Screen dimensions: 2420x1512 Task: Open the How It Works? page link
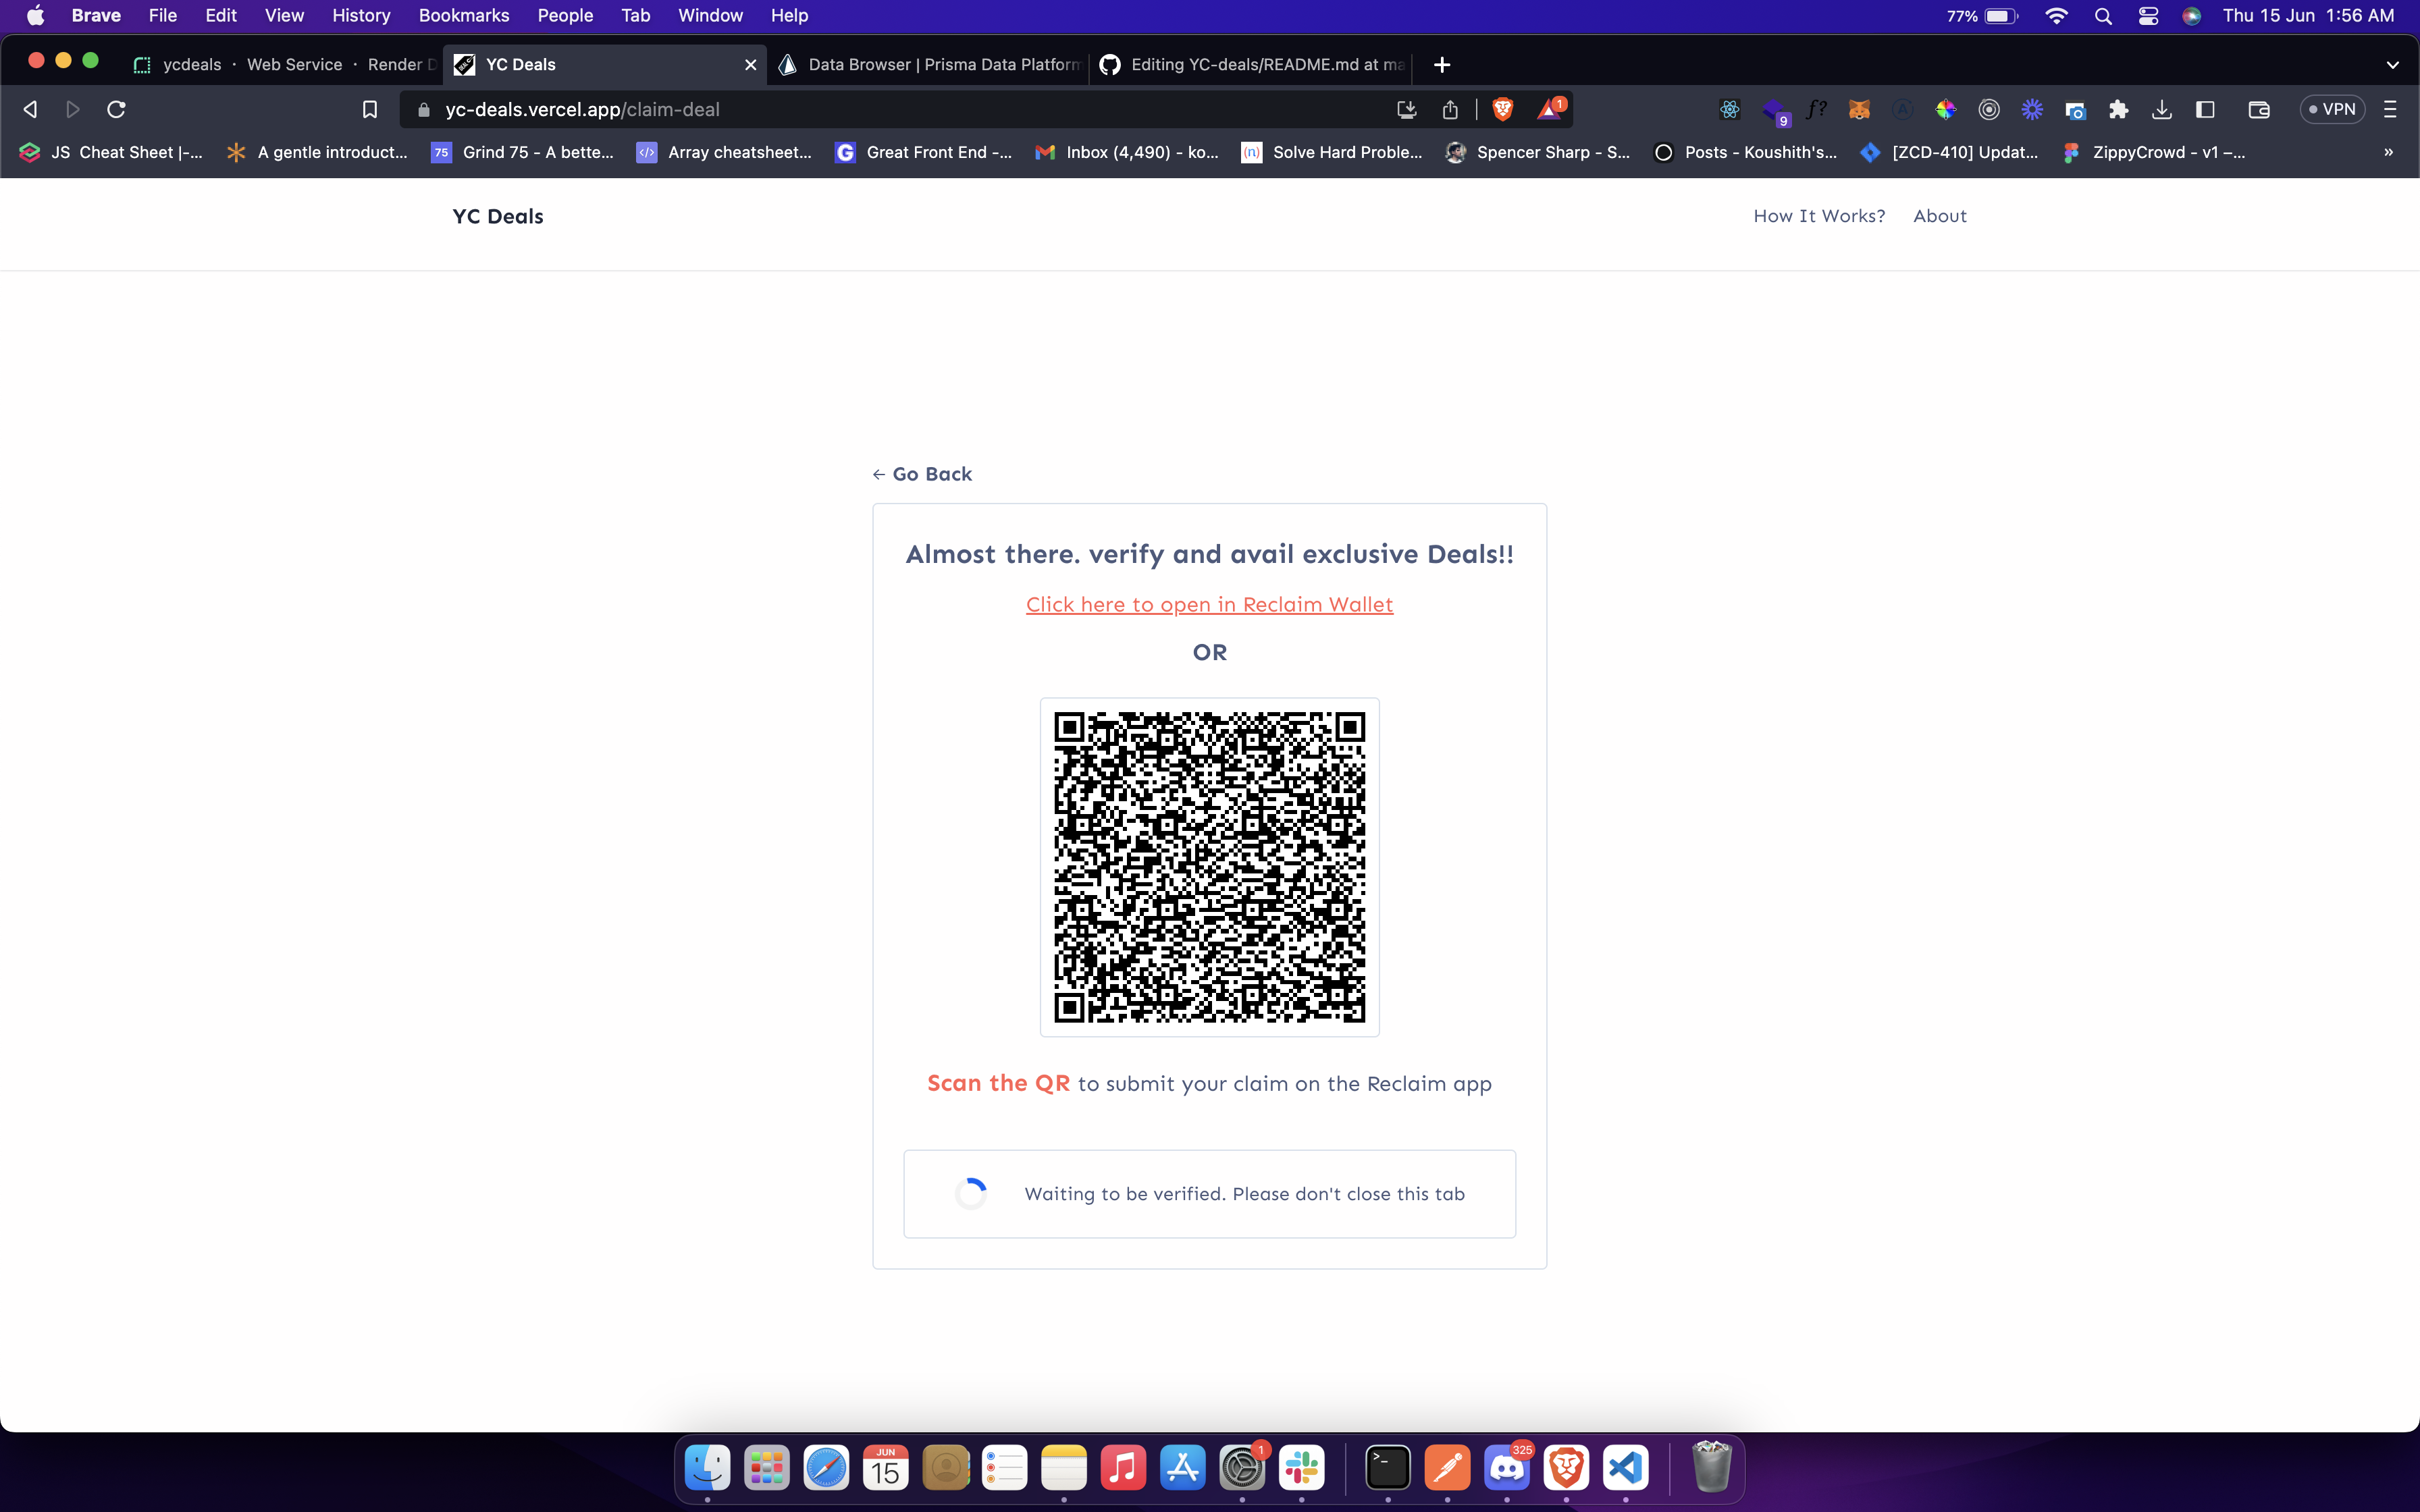[x=1818, y=216]
